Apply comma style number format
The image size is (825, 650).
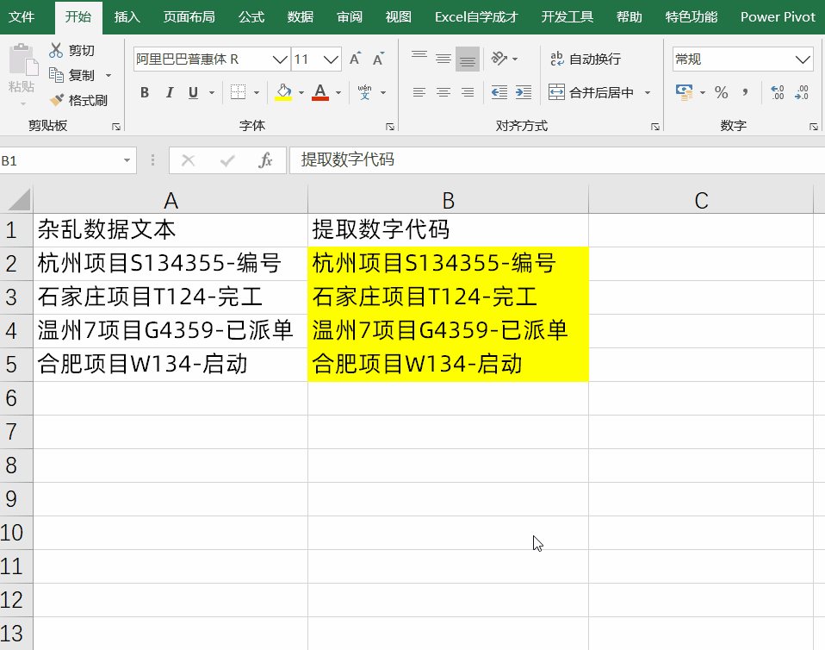point(745,93)
